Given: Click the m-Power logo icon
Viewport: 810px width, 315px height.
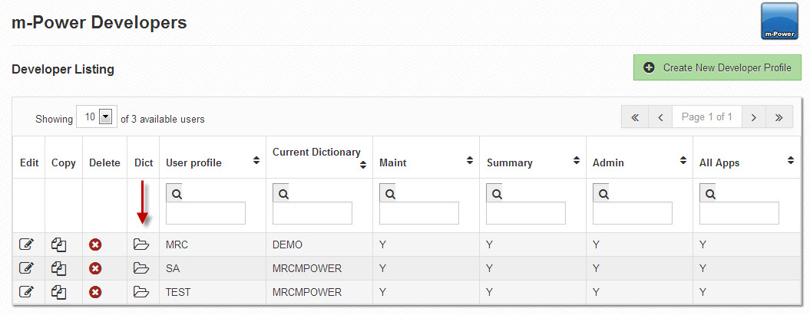Looking at the screenshot, I should 780,21.
